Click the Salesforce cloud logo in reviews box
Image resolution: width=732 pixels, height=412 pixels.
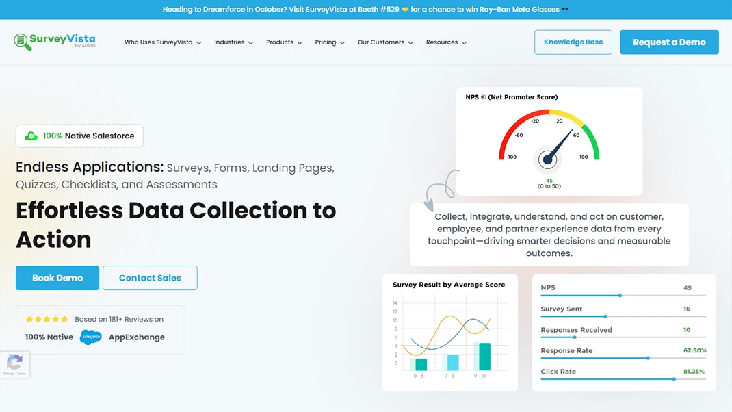pyautogui.click(x=91, y=337)
